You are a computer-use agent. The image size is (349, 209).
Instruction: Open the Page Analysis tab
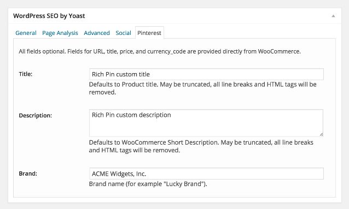[x=60, y=33]
